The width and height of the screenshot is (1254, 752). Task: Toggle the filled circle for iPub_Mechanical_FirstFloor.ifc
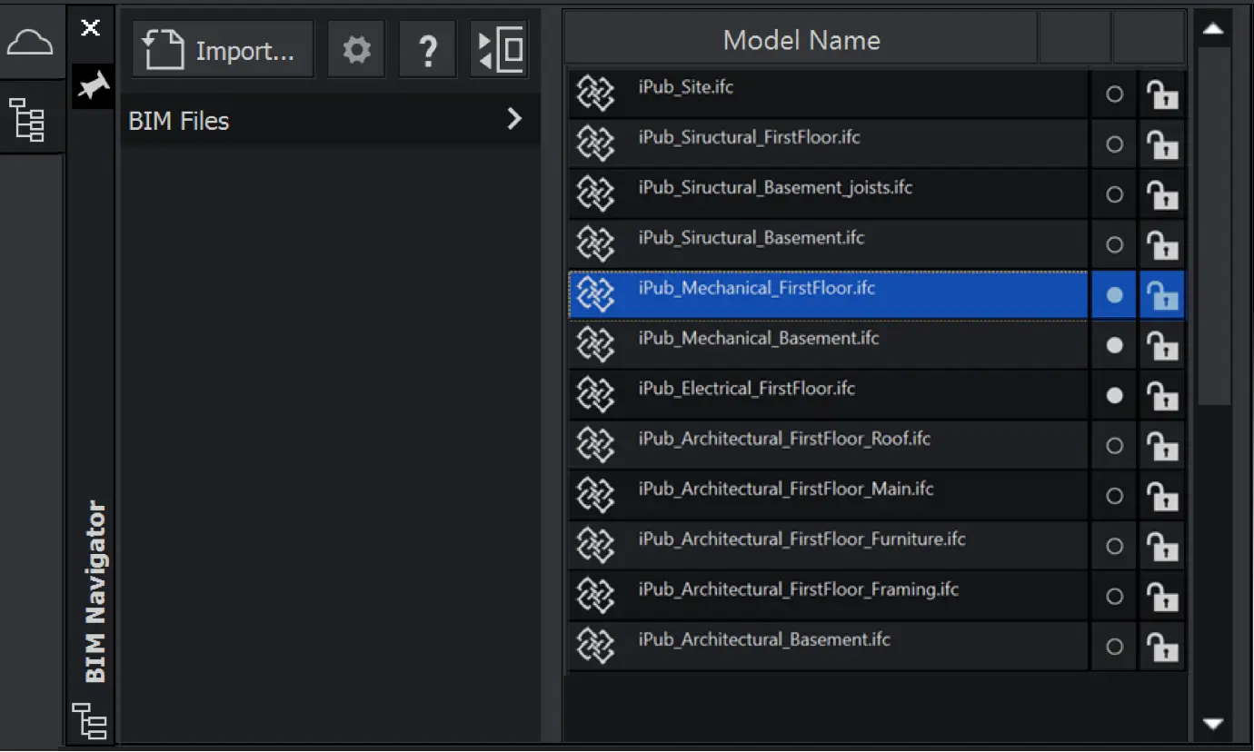[1114, 295]
